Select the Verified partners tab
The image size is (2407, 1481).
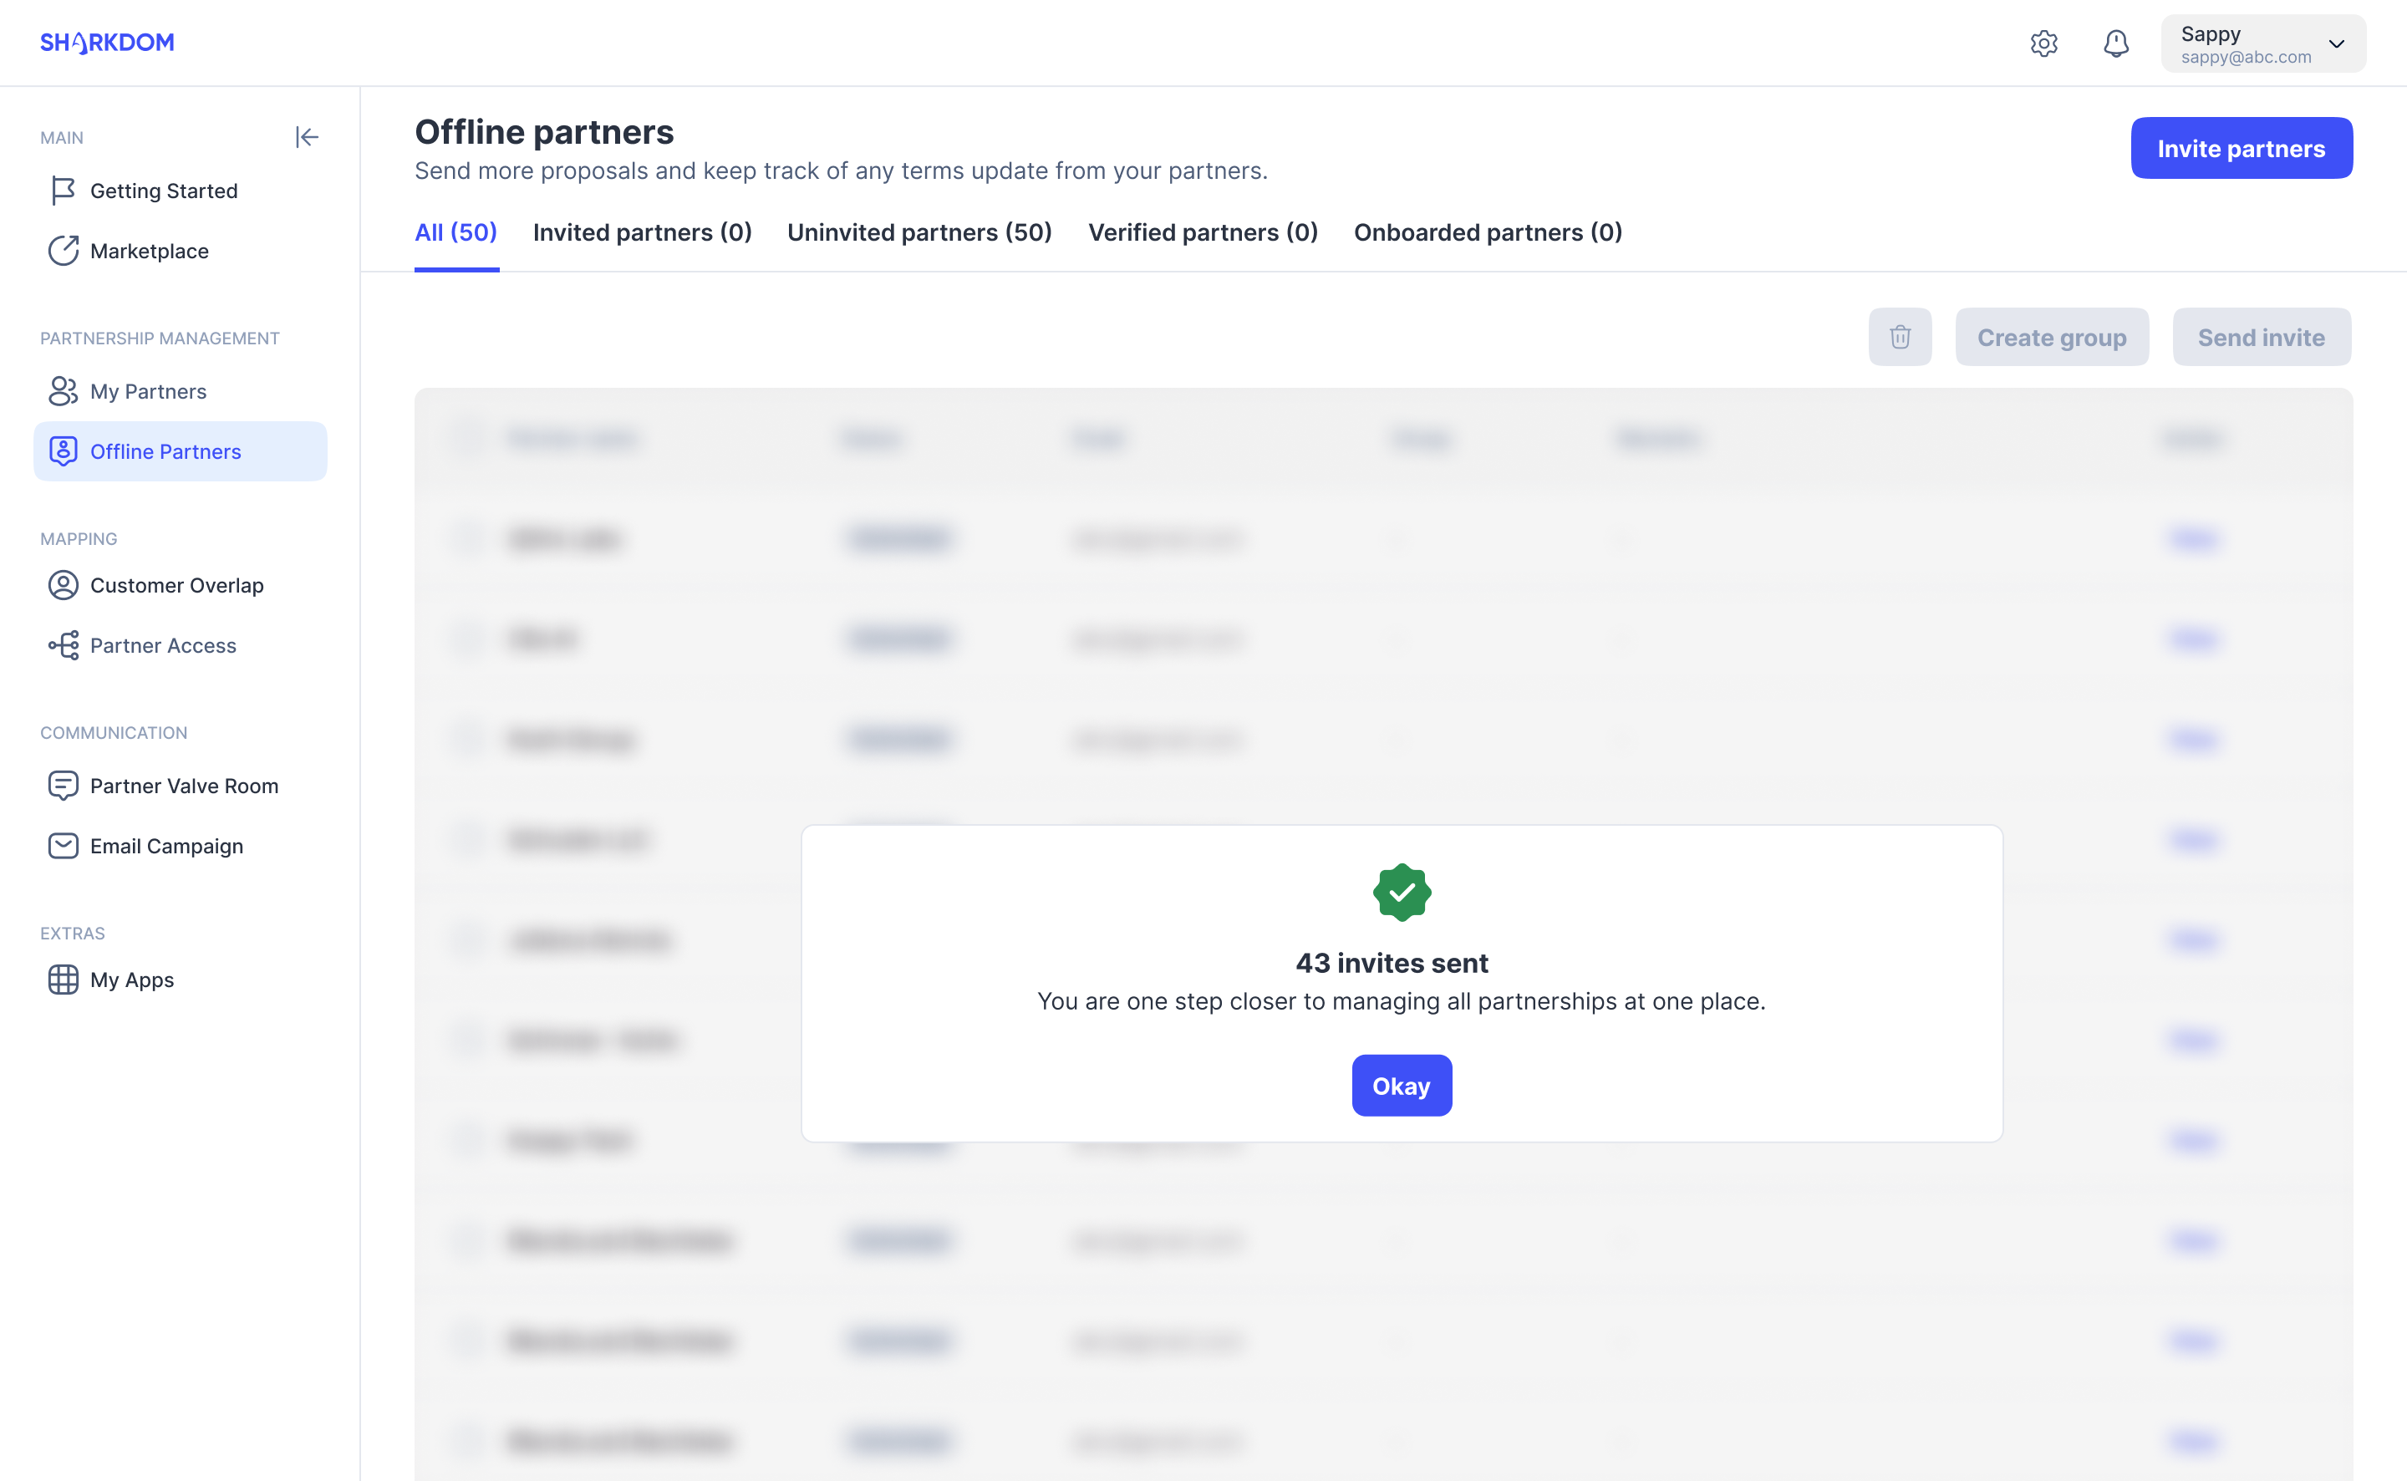tap(1203, 232)
